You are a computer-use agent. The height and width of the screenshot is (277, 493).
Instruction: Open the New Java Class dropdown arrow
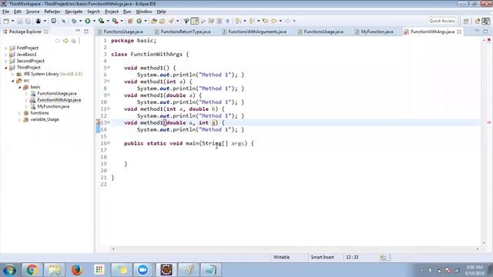[x=146, y=21]
